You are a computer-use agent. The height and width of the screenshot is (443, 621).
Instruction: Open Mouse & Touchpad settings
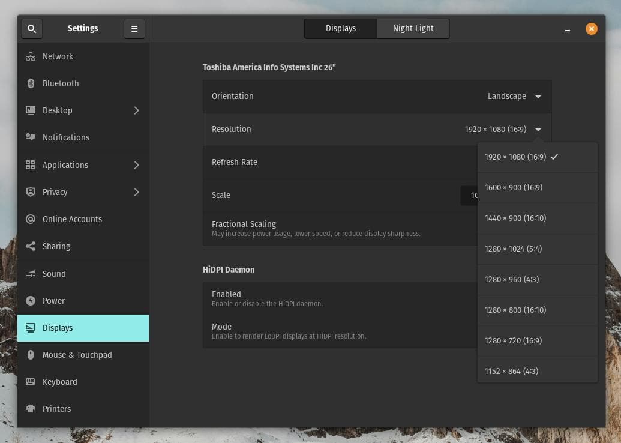click(x=83, y=355)
